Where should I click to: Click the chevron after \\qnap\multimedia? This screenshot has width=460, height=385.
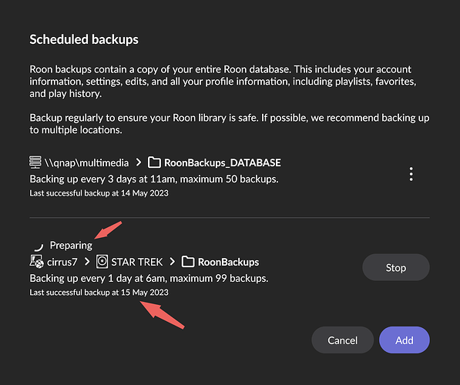(139, 162)
